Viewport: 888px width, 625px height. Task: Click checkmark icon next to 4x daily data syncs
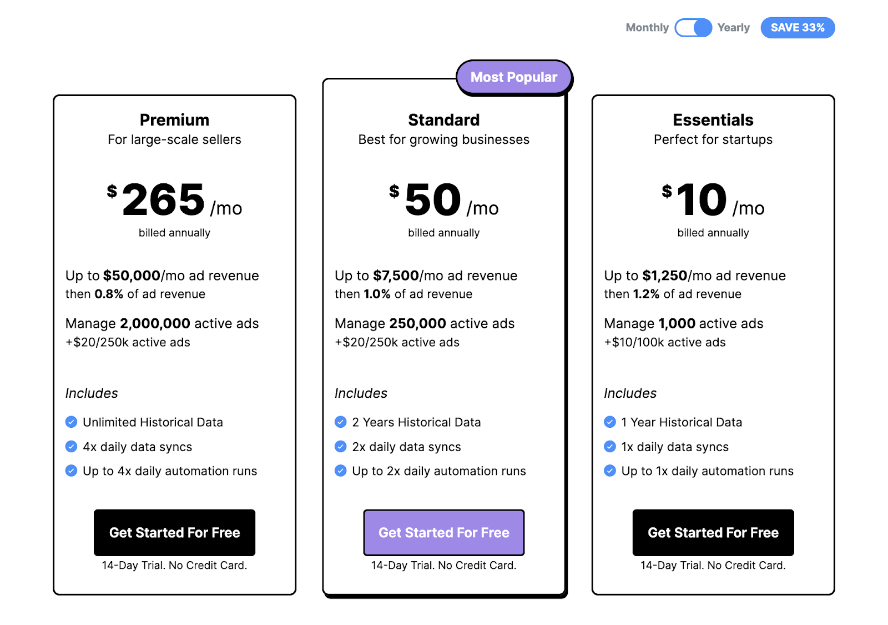pyautogui.click(x=71, y=447)
